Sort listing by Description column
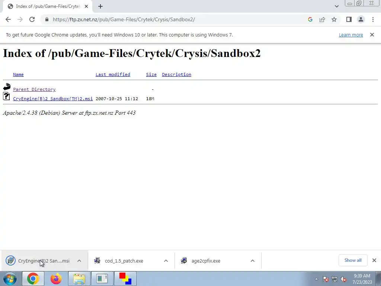 click(x=176, y=74)
